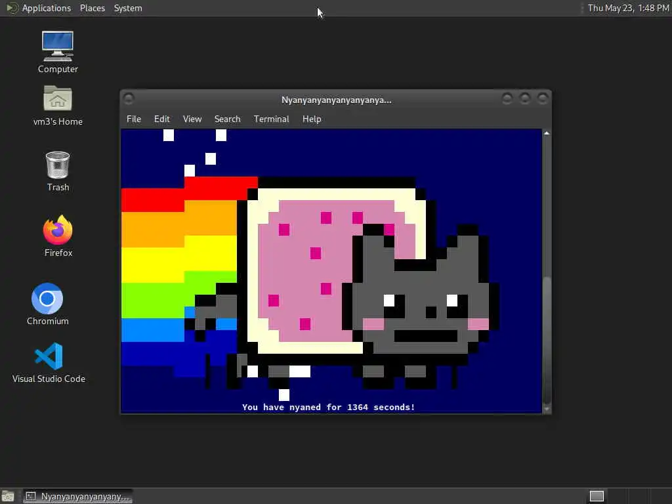
Task: Open the Help menu in terminal
Action: [312, 119]
